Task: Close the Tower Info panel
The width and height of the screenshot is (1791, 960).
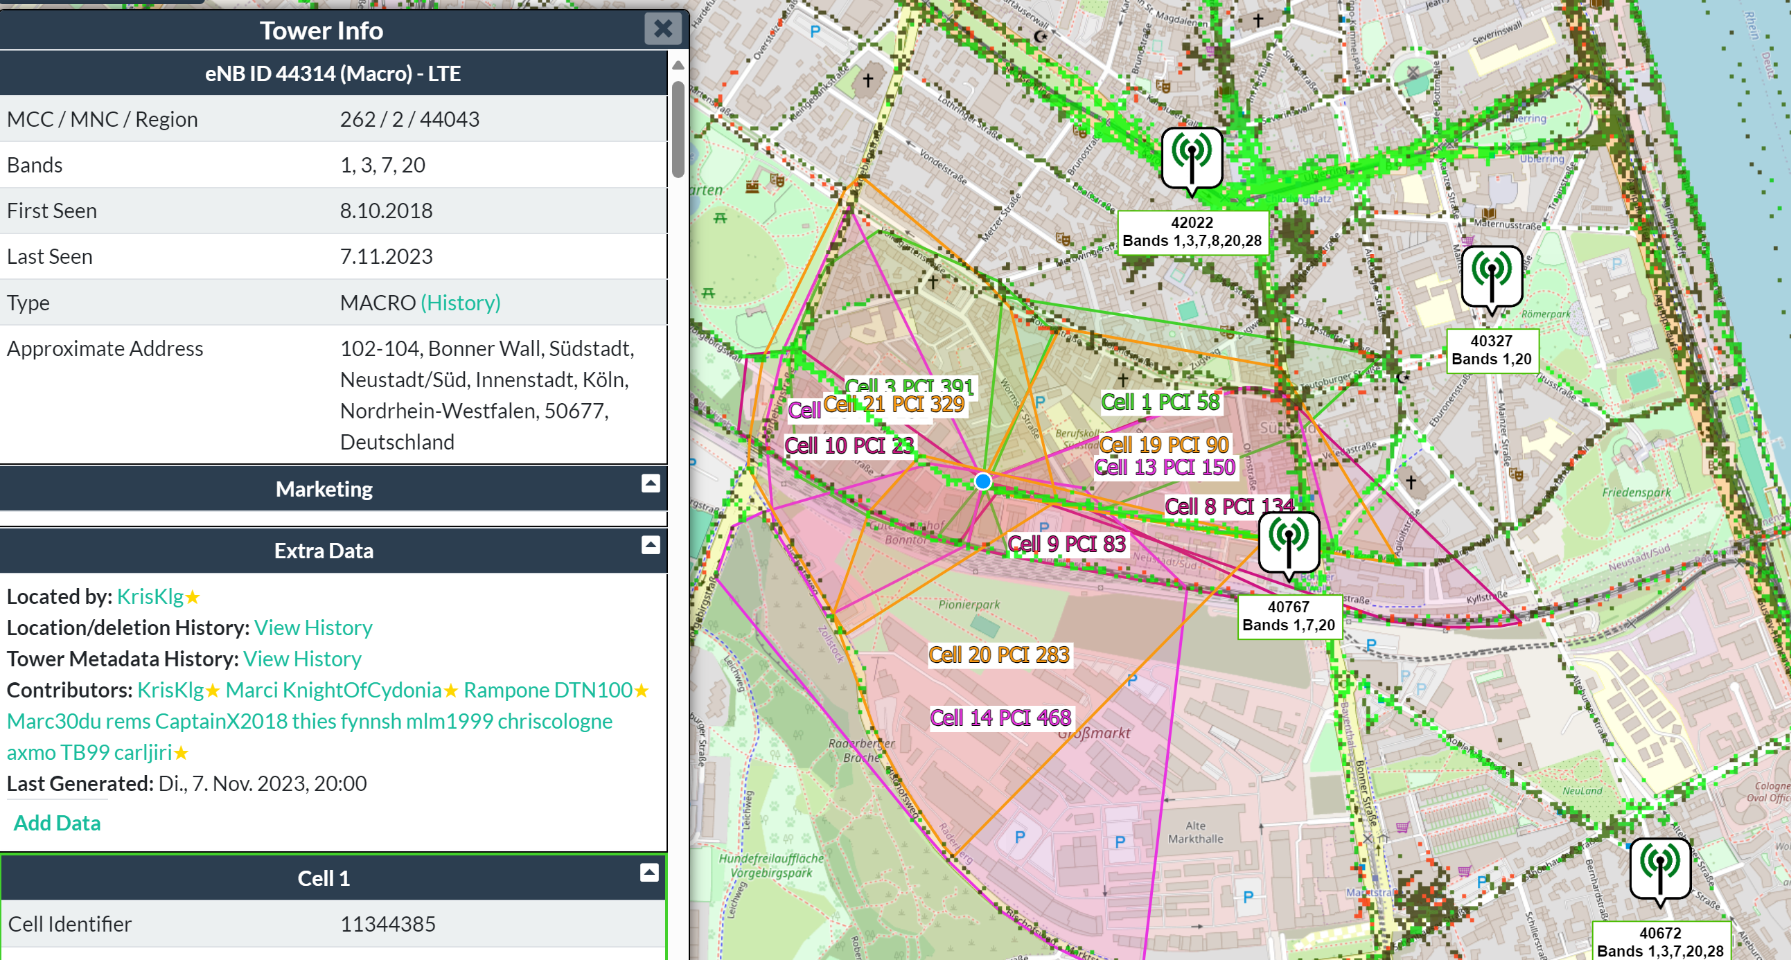Action: pyautogui.click(x=662, y=29)
